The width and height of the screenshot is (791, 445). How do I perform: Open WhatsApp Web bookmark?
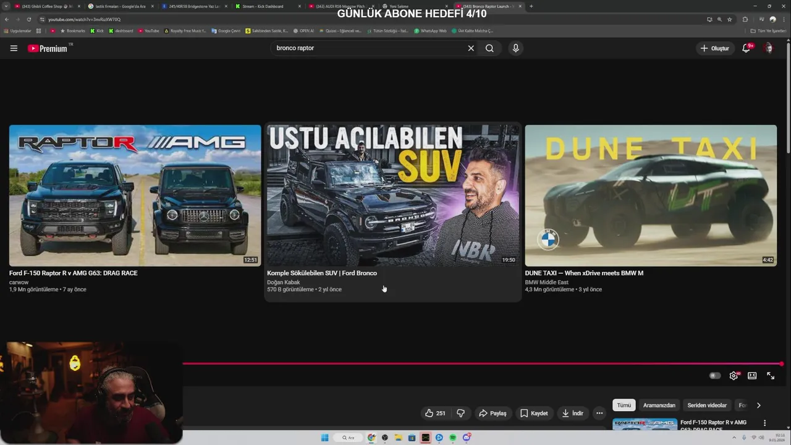tap(431, 30)
